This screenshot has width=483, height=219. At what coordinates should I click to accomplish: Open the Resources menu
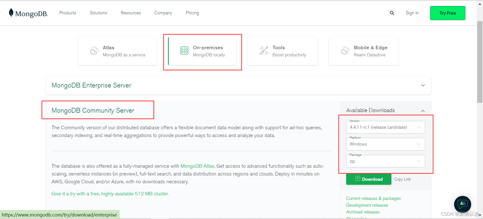click(131, 13)
